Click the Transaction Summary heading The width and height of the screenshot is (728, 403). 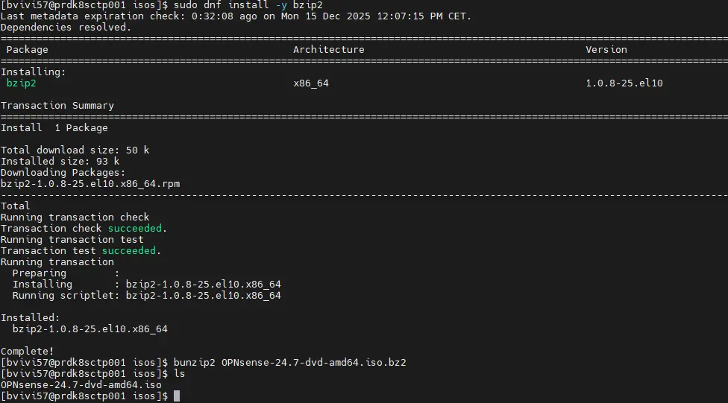click(57, 106)
